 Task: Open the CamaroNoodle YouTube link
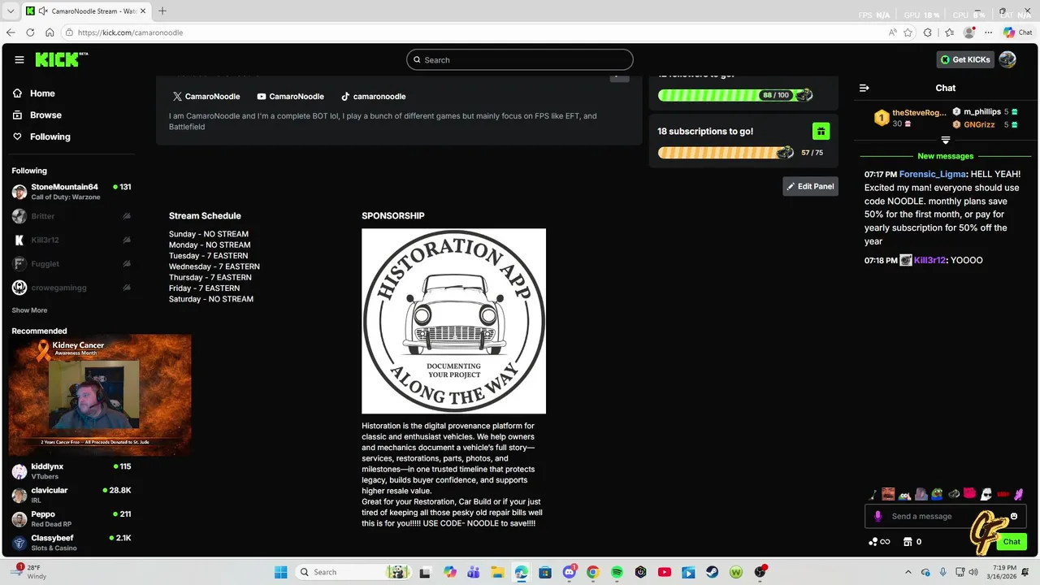coord(290,96)
